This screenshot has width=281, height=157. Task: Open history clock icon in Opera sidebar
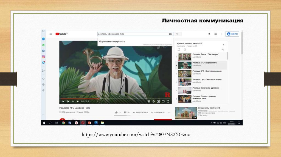click(x=43, y=85)
